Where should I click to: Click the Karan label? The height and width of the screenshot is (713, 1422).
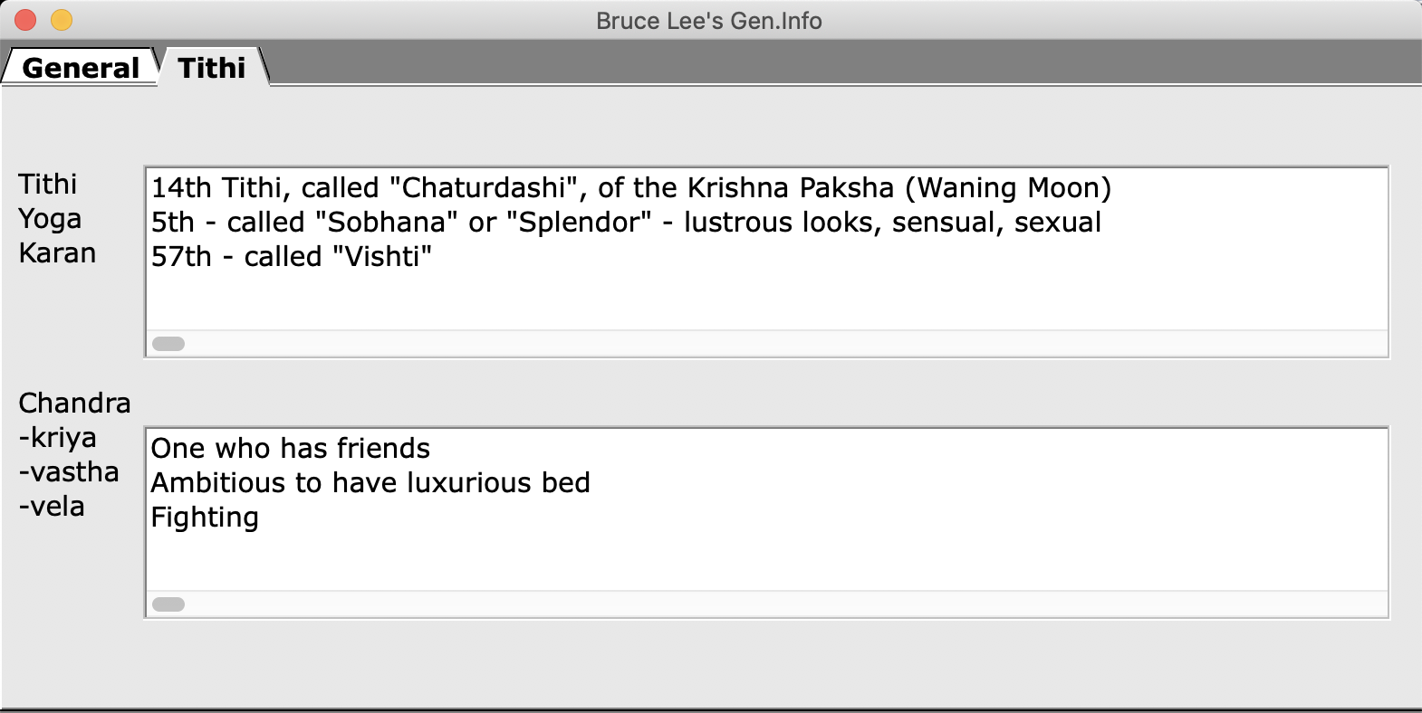tap(57, 253)
